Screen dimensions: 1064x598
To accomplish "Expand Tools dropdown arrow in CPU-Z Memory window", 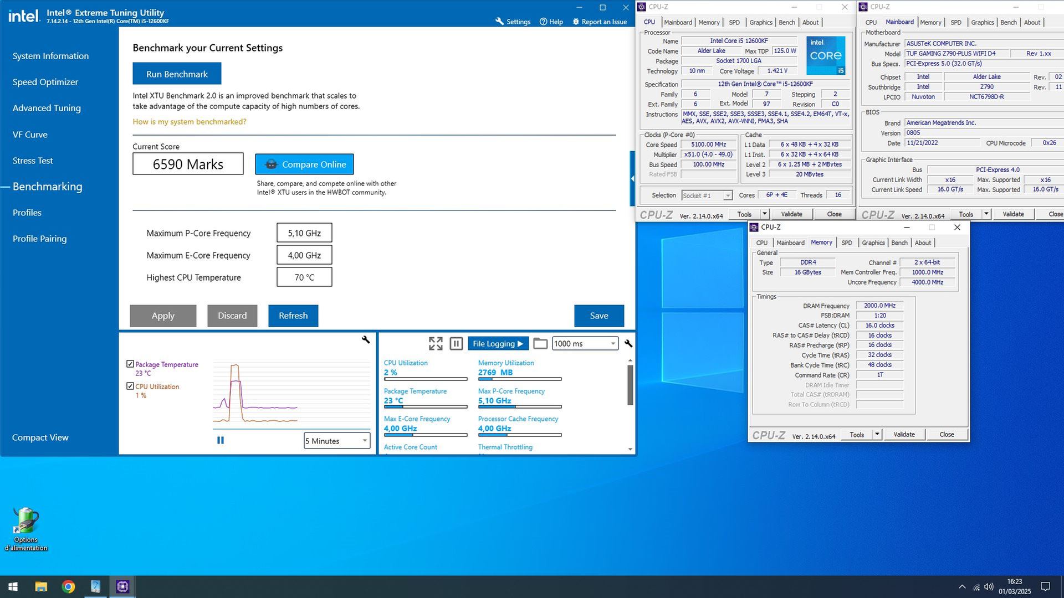I will pos(877,434).
